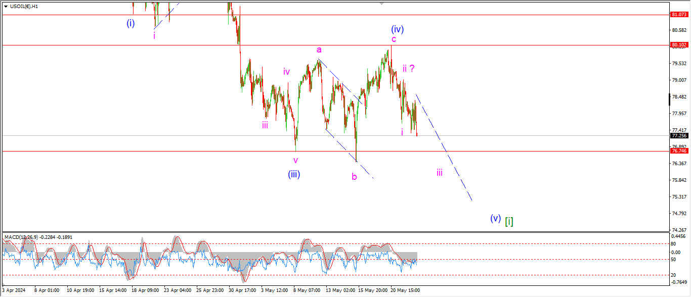
Task: Select the red 80.102 price level tag
Action: coord(678,45)
